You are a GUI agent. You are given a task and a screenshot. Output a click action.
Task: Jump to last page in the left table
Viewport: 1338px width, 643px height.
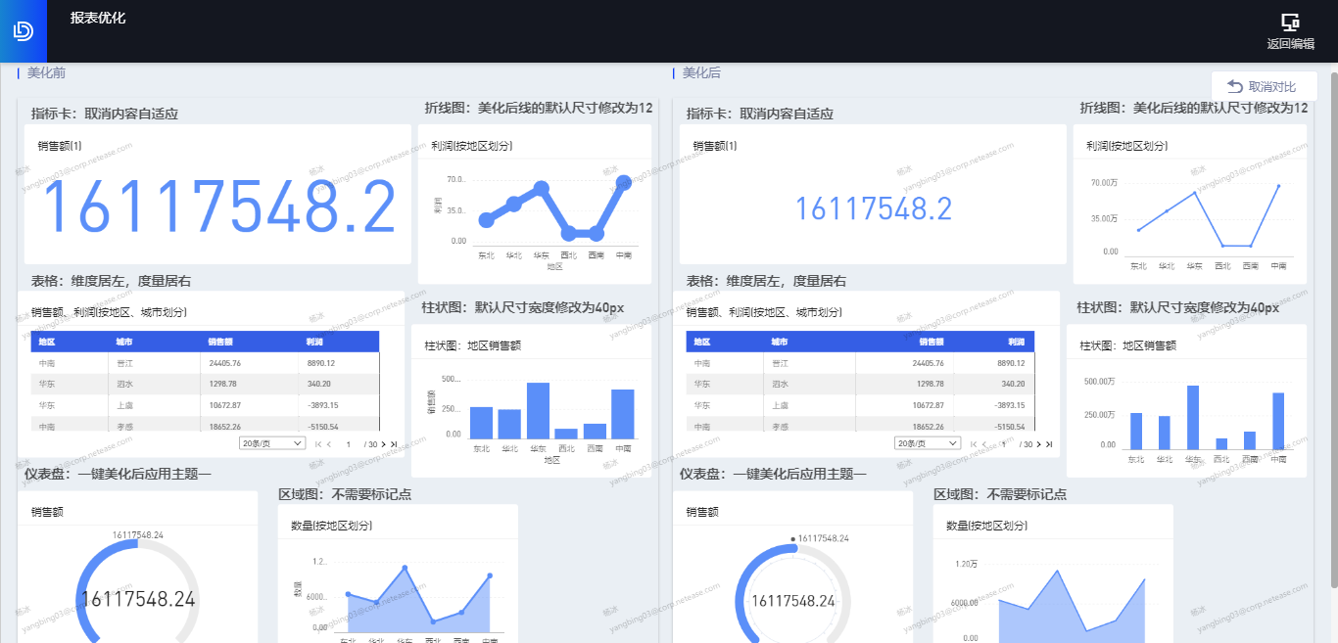point(394,444)
